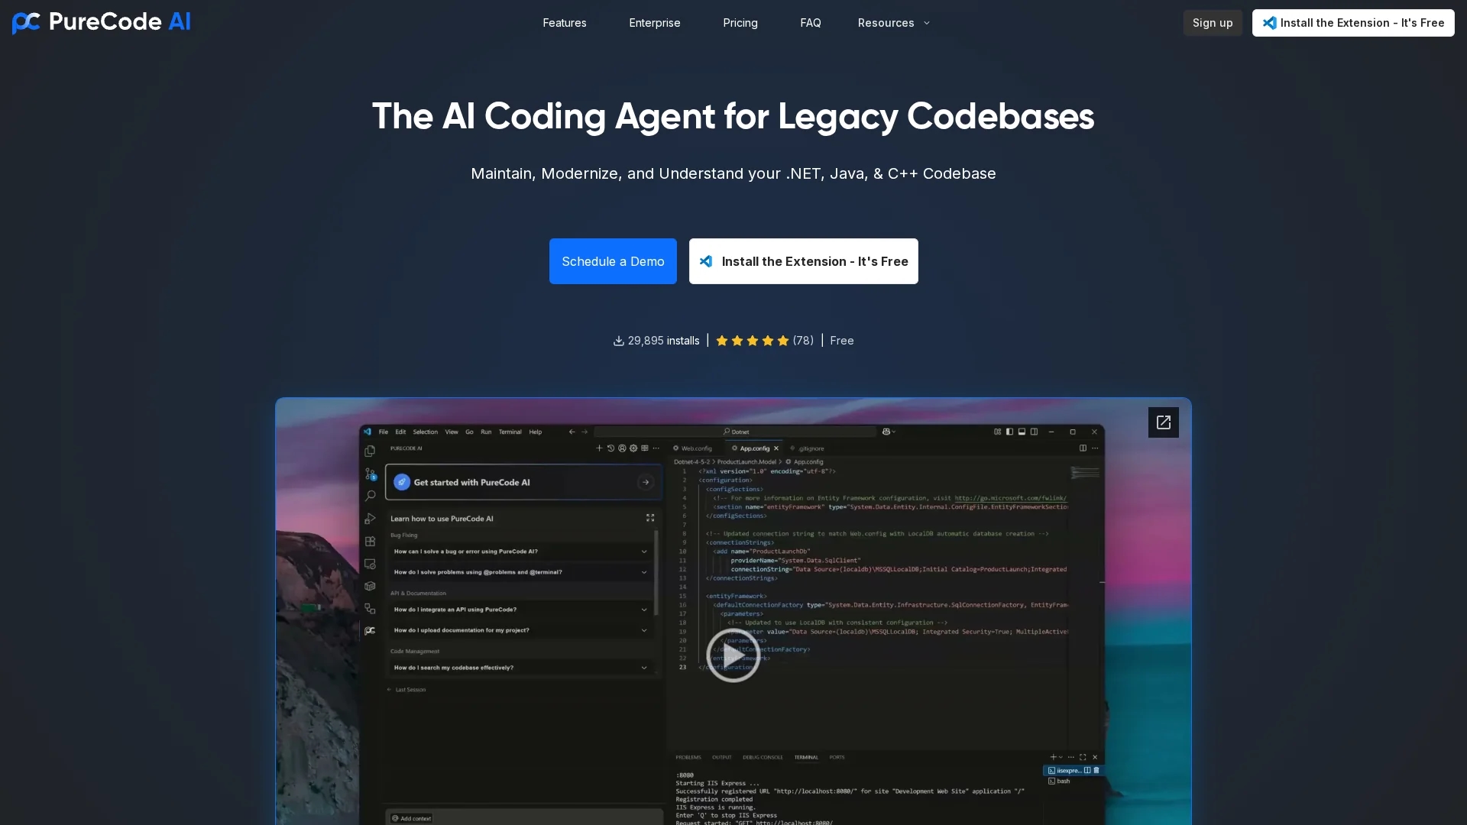Click header Install the Extension button
1467x825 pixels.
1353,23
